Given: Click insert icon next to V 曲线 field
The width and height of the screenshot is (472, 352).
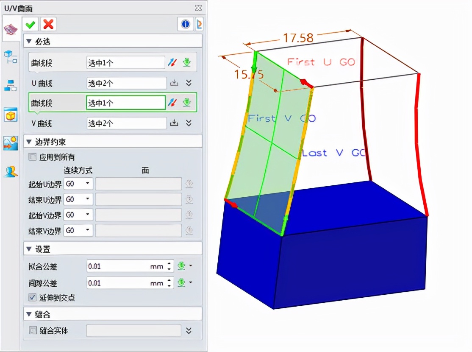Looking at the screenshot, I should click(174, 123).
